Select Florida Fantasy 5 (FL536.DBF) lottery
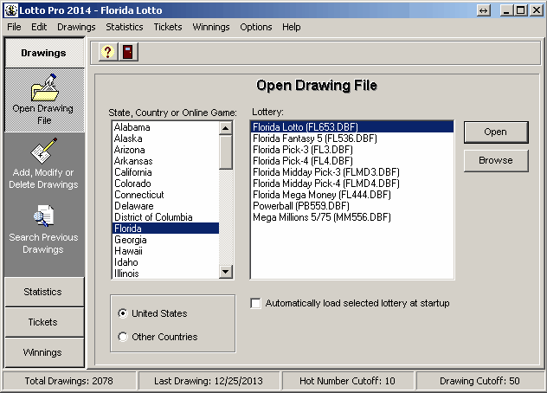Screen dimensions: 547x393 [x=352, y=139]
